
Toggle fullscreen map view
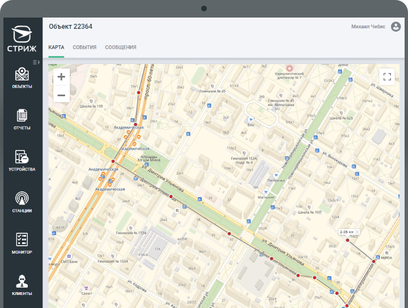(387, 76)
